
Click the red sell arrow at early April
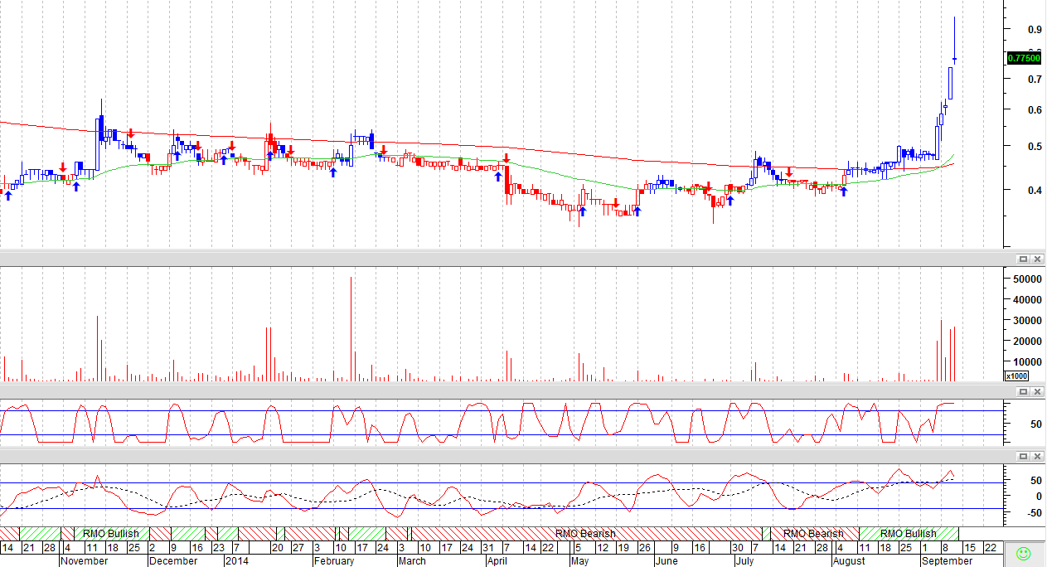pos(506,157)
